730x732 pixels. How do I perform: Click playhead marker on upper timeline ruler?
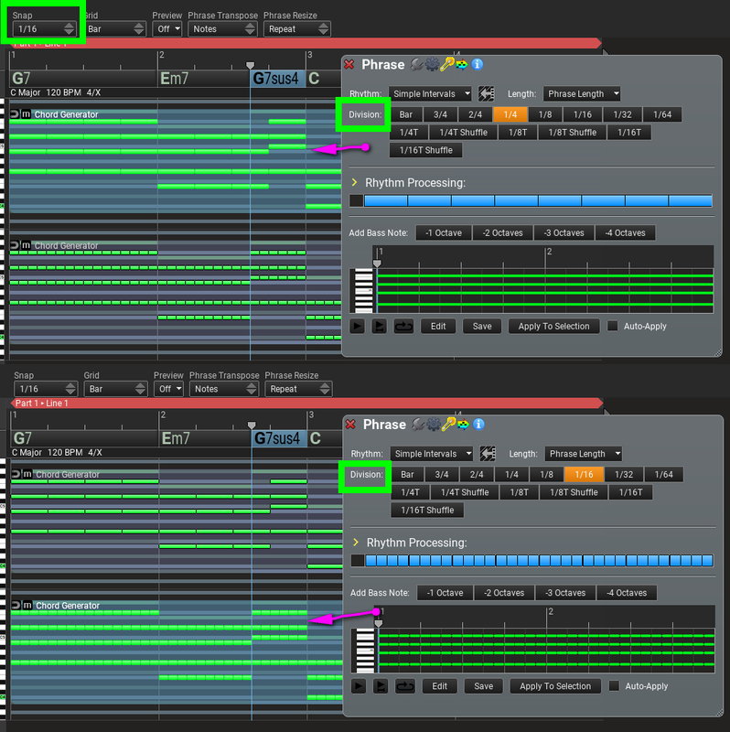pyautogui.click(x=250, y=65)
